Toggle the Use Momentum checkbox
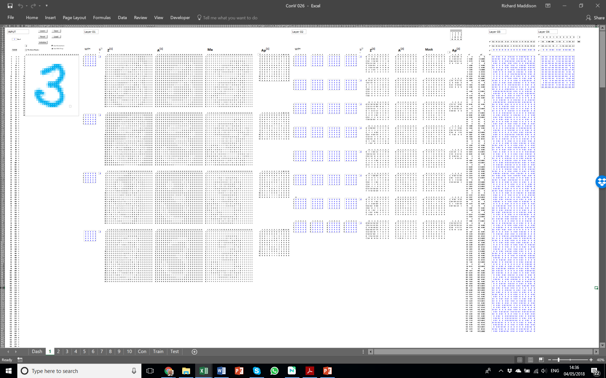 coord(52,46)
